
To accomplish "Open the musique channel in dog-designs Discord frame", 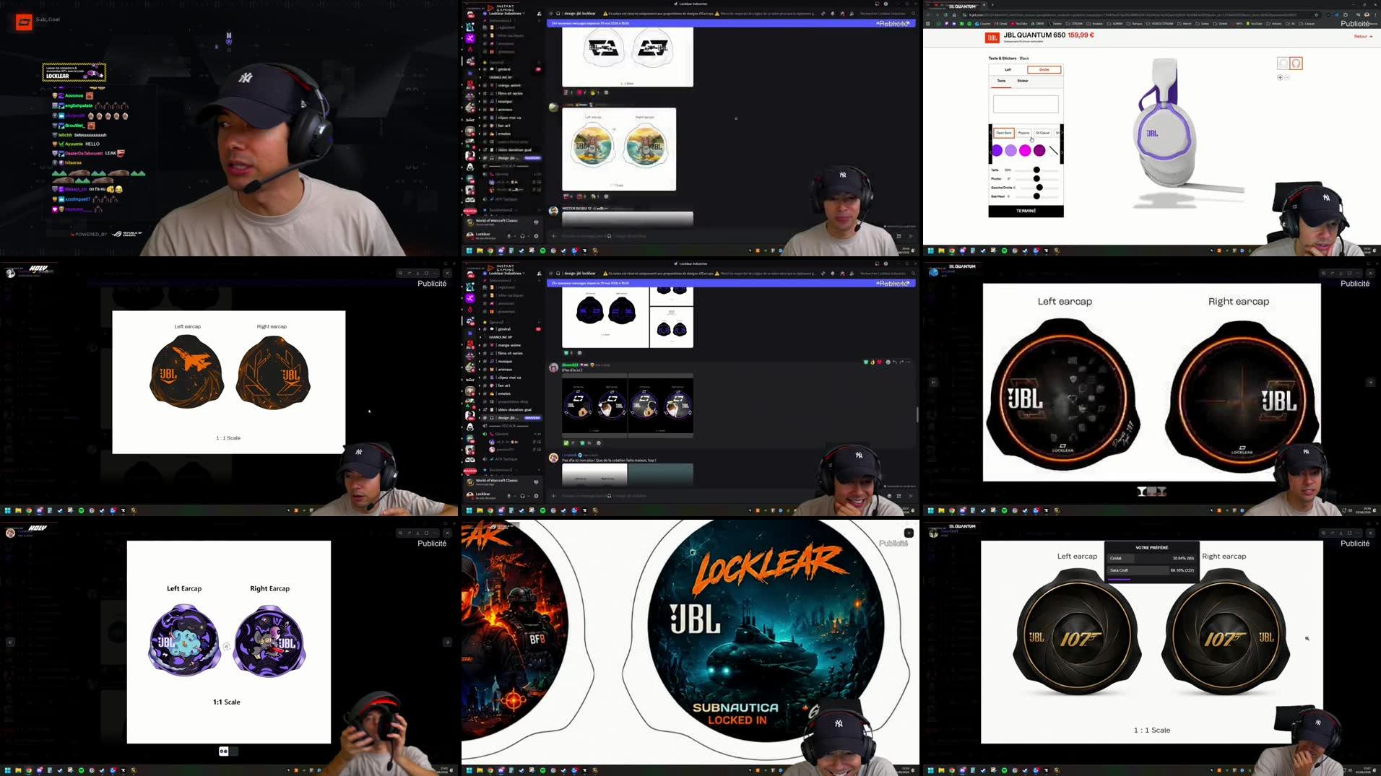I will (x=505, y=361).
